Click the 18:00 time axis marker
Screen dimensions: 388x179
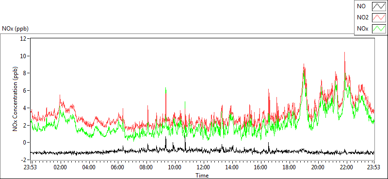289,167
